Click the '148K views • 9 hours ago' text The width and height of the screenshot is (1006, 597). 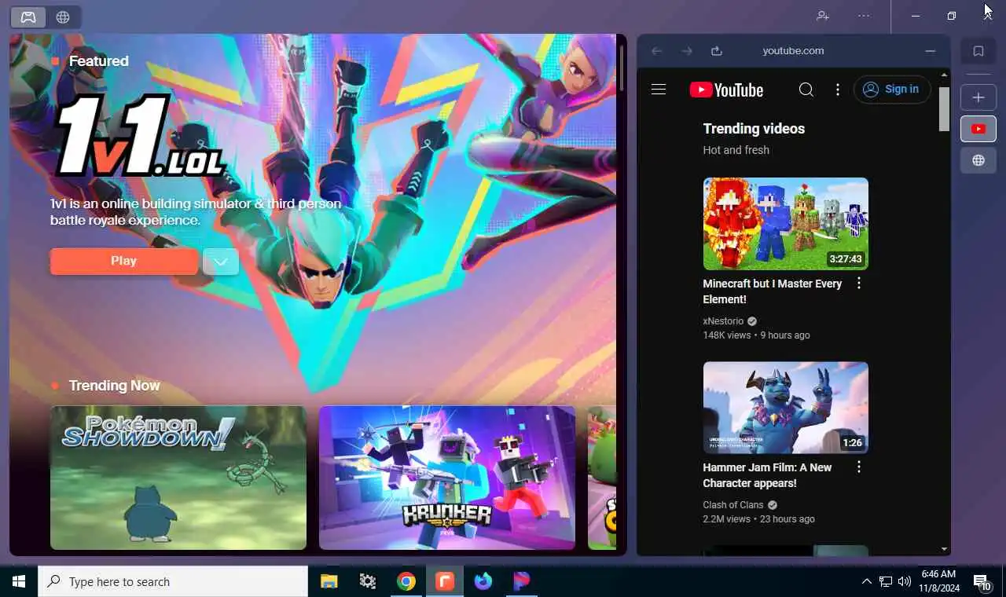coord(756,335)
